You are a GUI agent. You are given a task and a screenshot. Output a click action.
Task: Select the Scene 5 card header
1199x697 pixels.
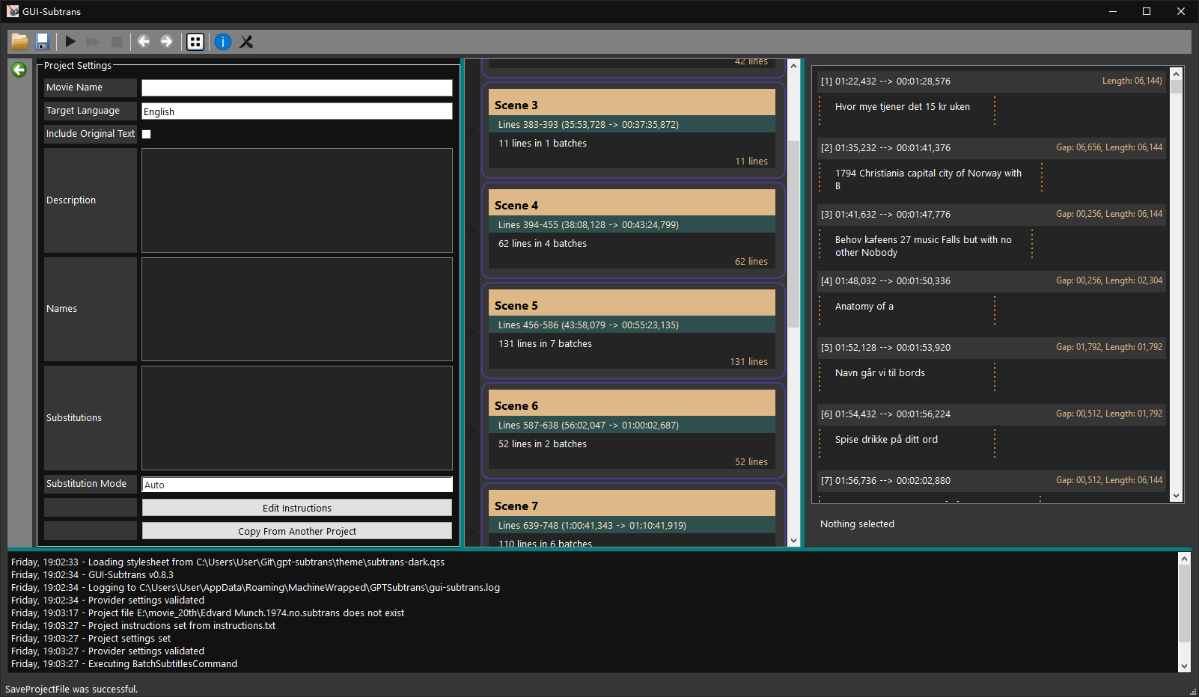[632, 304]
